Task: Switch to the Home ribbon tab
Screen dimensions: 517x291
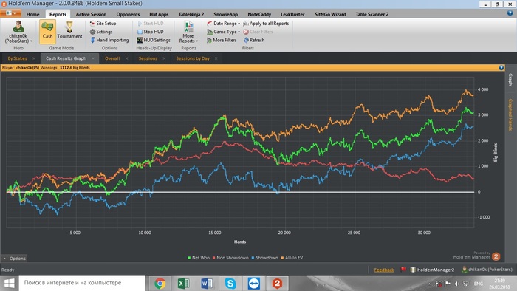Action: 32,14
